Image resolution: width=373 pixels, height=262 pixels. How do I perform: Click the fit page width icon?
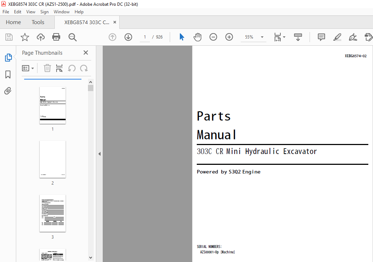[277, 37]
